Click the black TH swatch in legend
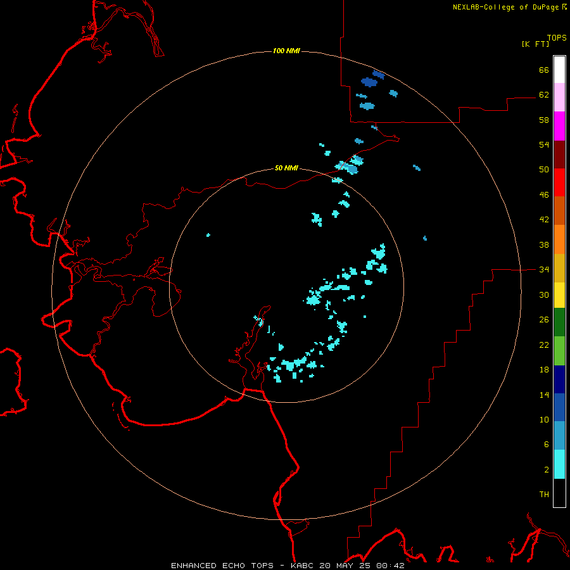The image size is (570, 570). 559,493
